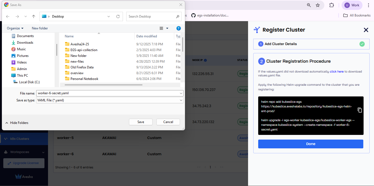Image resolution: width=374 pixels, height=186 pixels.
Task: Close the Register Cluster panel
Action: point(366,30)
